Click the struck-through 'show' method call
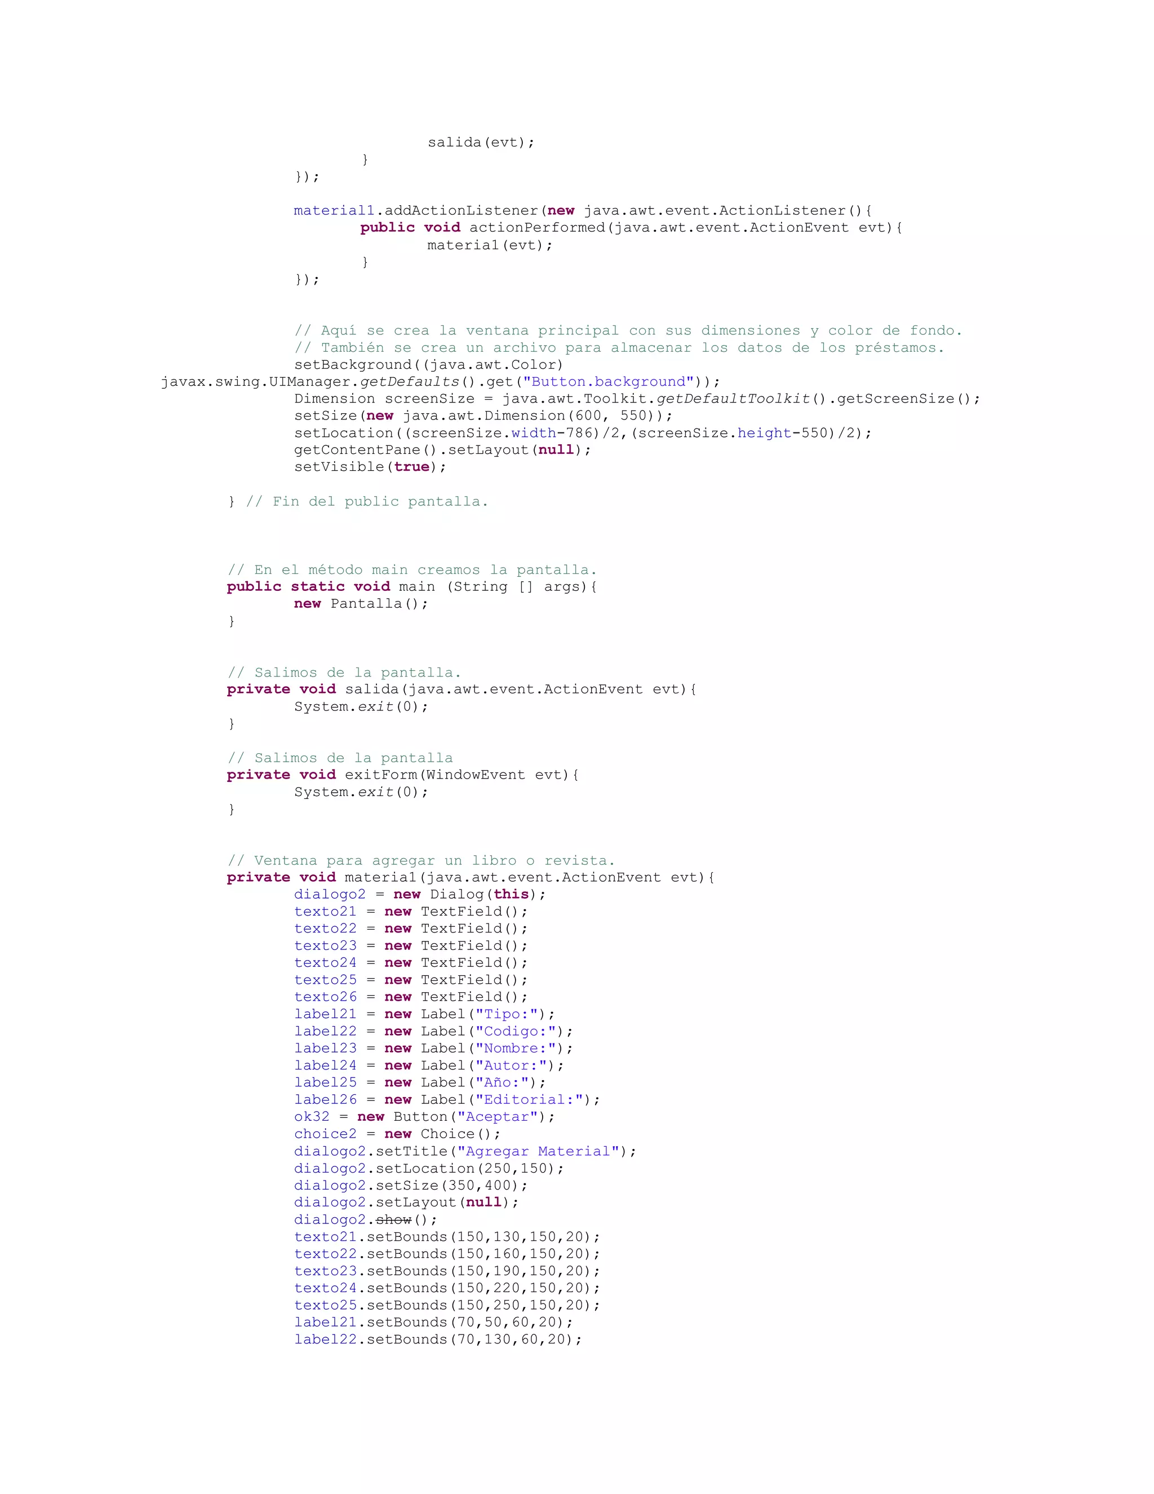Screen dimensions: 1154x1494 tap(394, 1219)
